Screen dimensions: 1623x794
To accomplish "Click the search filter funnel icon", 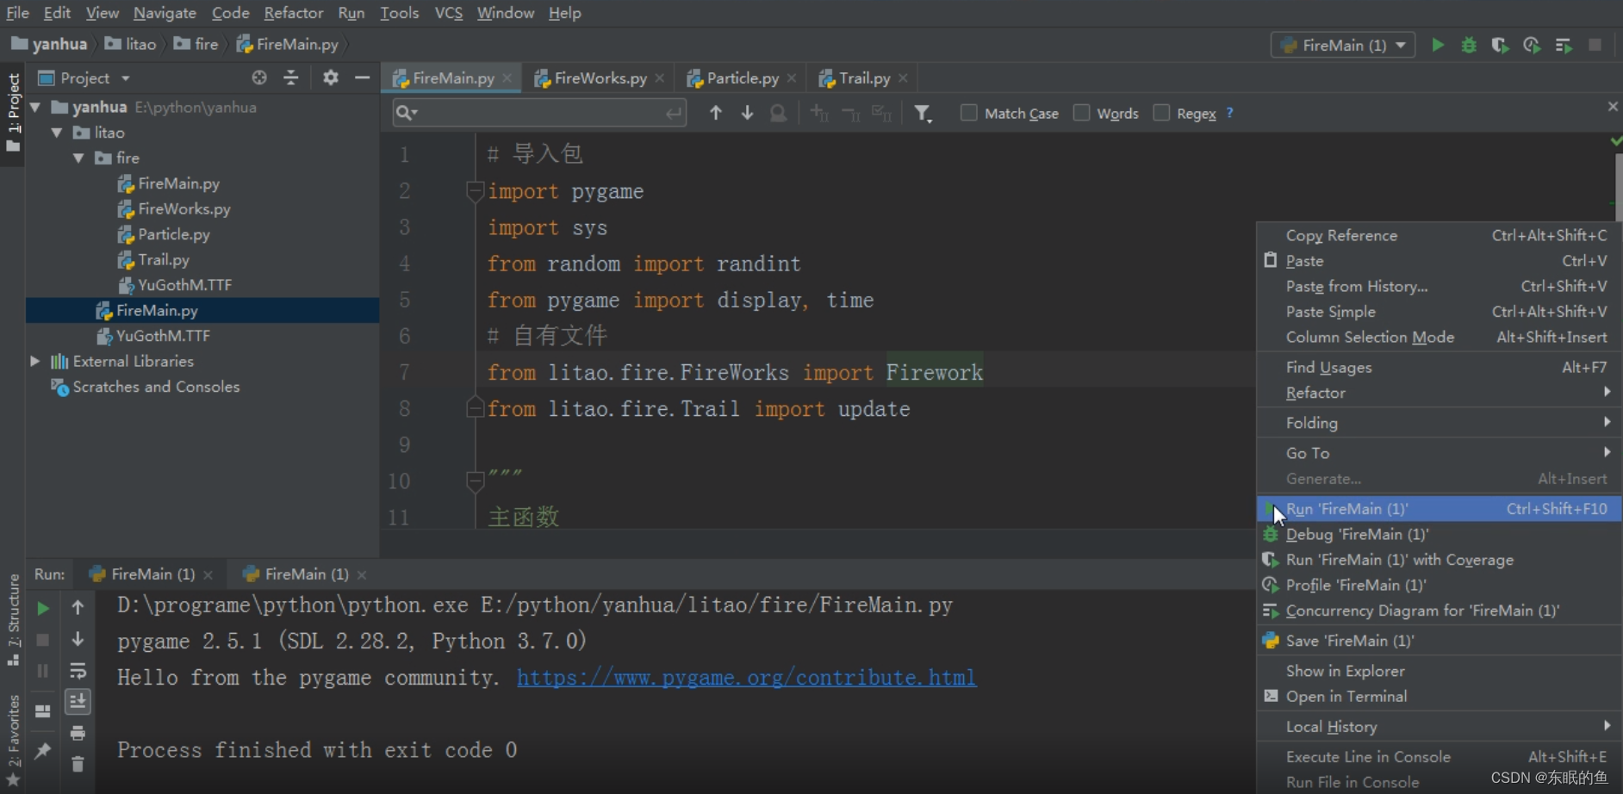I will coord(923,113).
